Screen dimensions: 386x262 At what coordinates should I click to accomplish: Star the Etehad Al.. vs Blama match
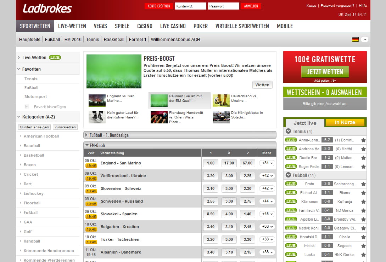[363, 193]
